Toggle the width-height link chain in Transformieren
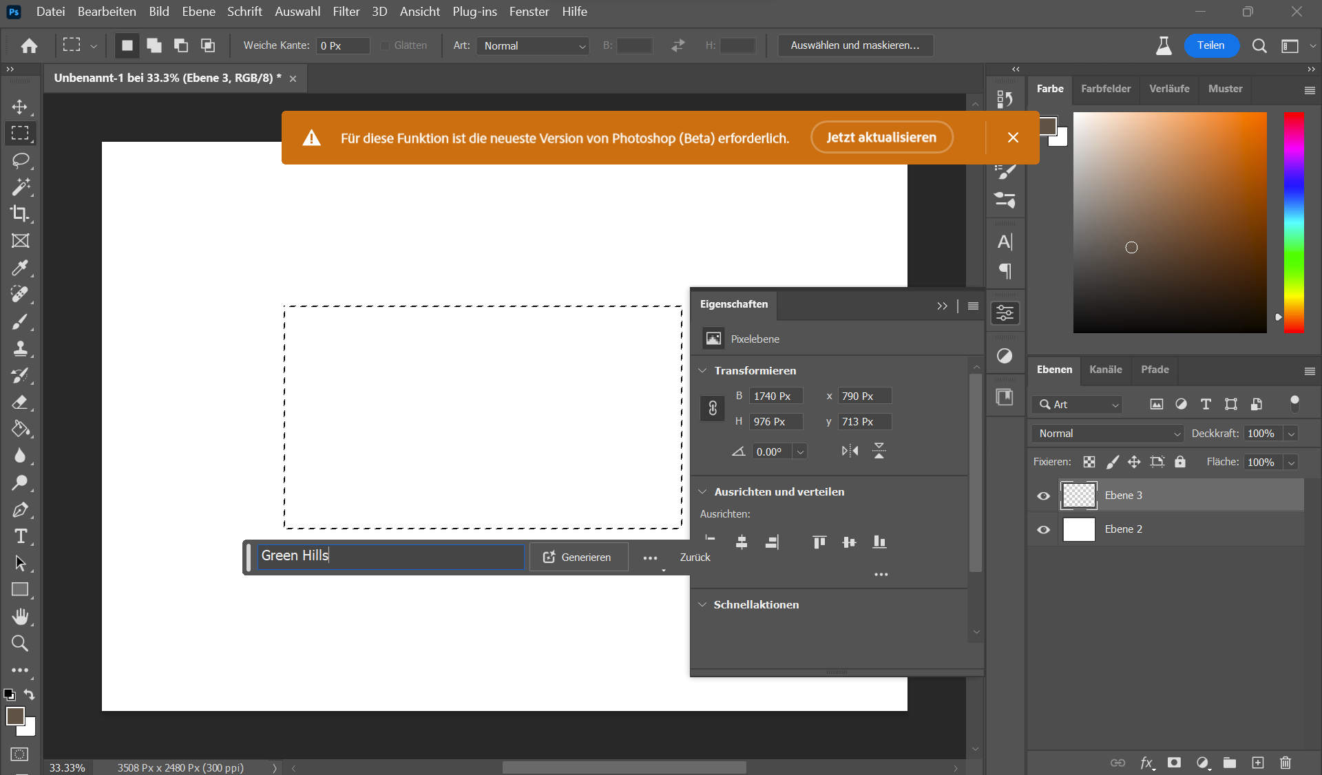Image resolution: width=1322 pixels, height=775 pixels. [x=712, y=408]
